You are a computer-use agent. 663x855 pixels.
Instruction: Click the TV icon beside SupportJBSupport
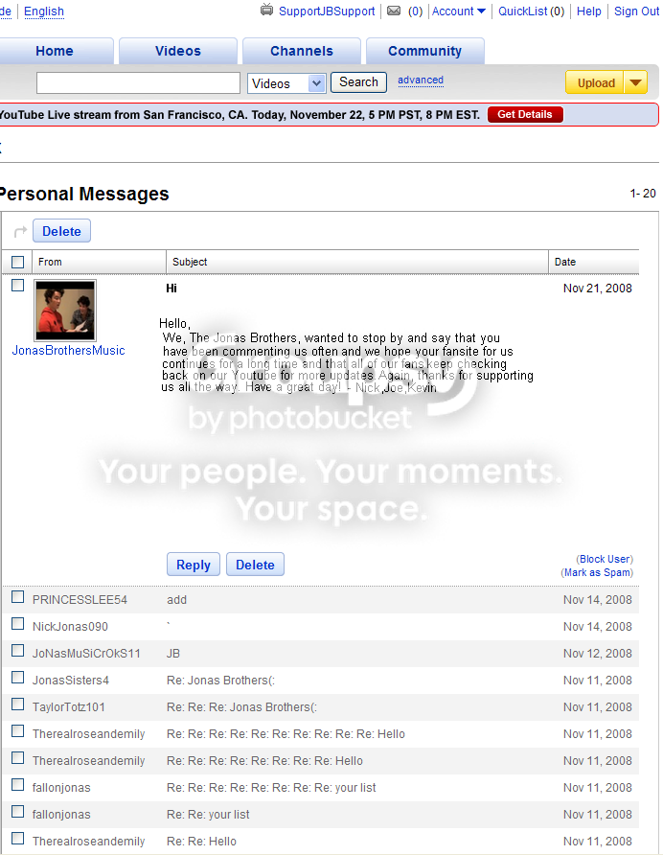point(266,10)
